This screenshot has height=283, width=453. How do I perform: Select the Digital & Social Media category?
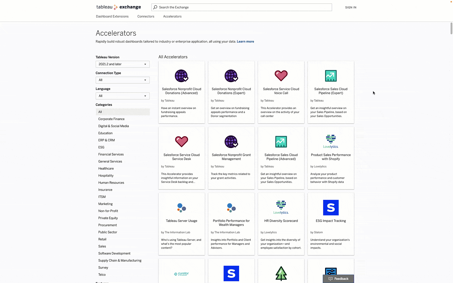[x=114, y=126]
